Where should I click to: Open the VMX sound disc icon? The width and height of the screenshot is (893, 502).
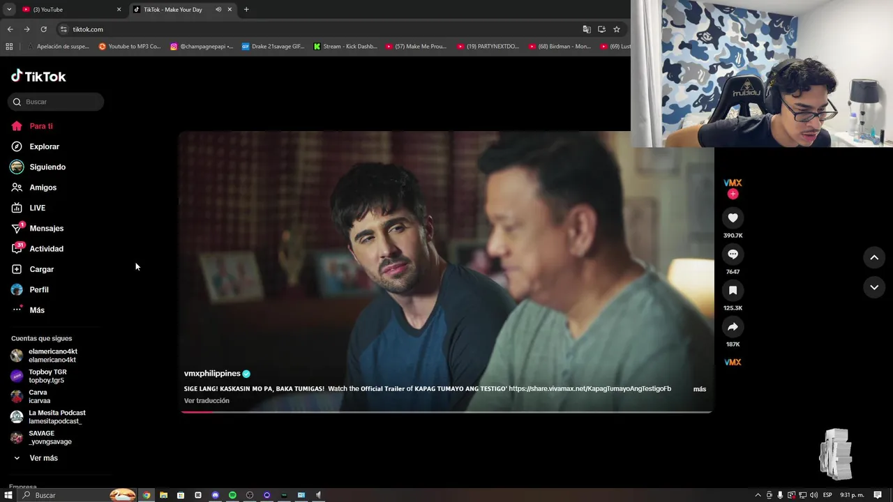733,363
